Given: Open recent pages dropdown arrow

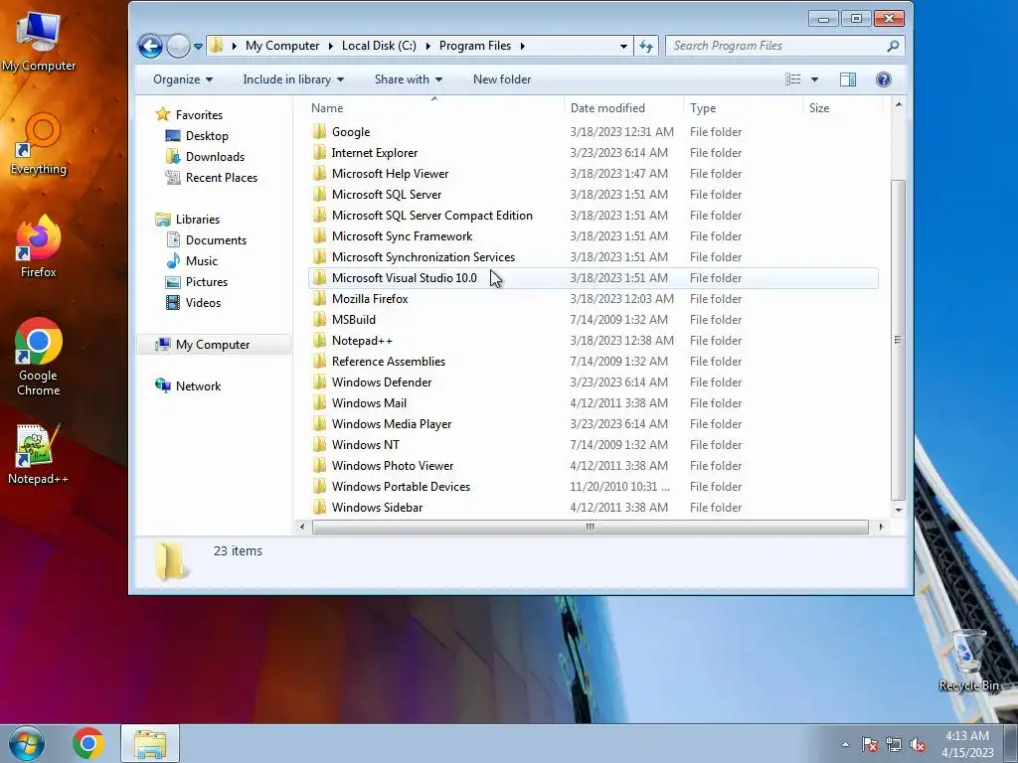Looking at the screenshot, I should [x=198, y=46].
